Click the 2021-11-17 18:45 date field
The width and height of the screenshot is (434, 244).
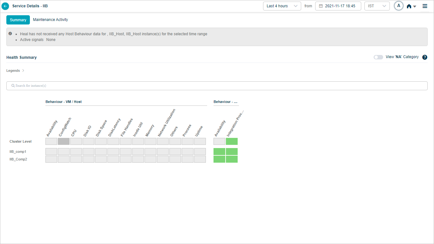tap(340, 6)
